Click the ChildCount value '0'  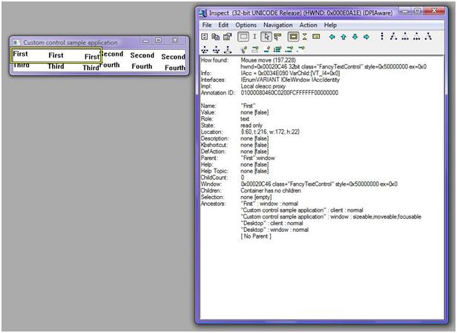pyautogui.click(x=243, y=178)
